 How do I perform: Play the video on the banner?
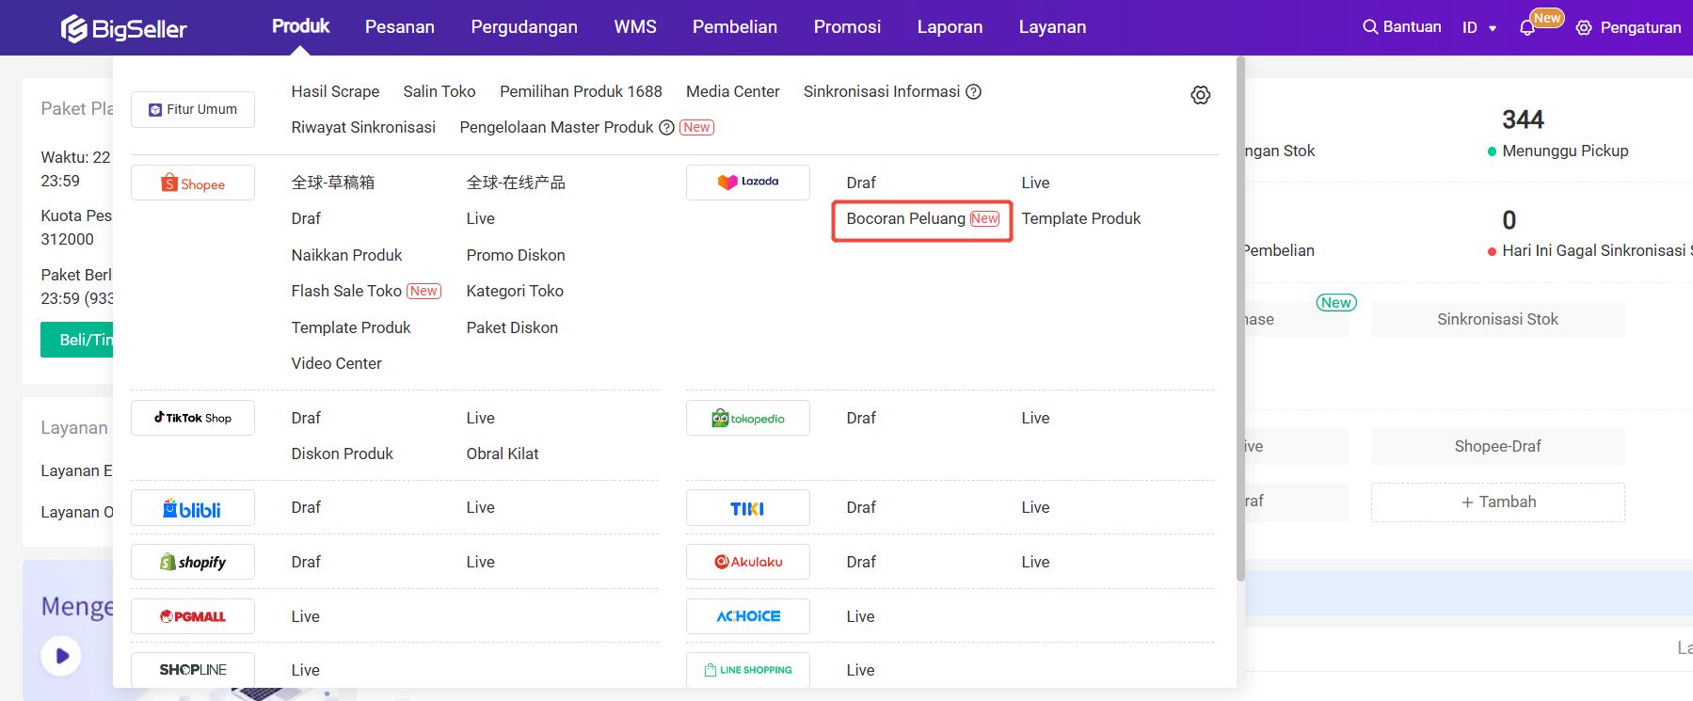62,656
